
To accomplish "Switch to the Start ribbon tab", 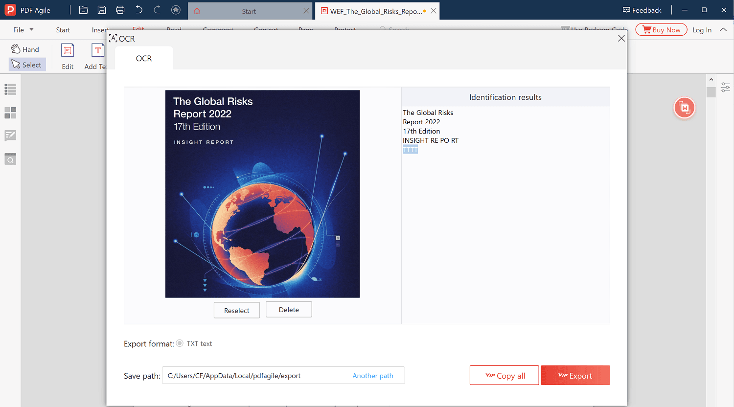I will coord(63,30).
